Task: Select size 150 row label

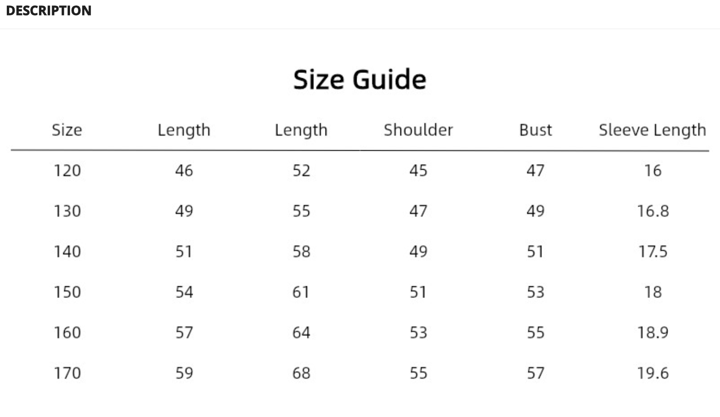Action: click(x=67, y=292)
